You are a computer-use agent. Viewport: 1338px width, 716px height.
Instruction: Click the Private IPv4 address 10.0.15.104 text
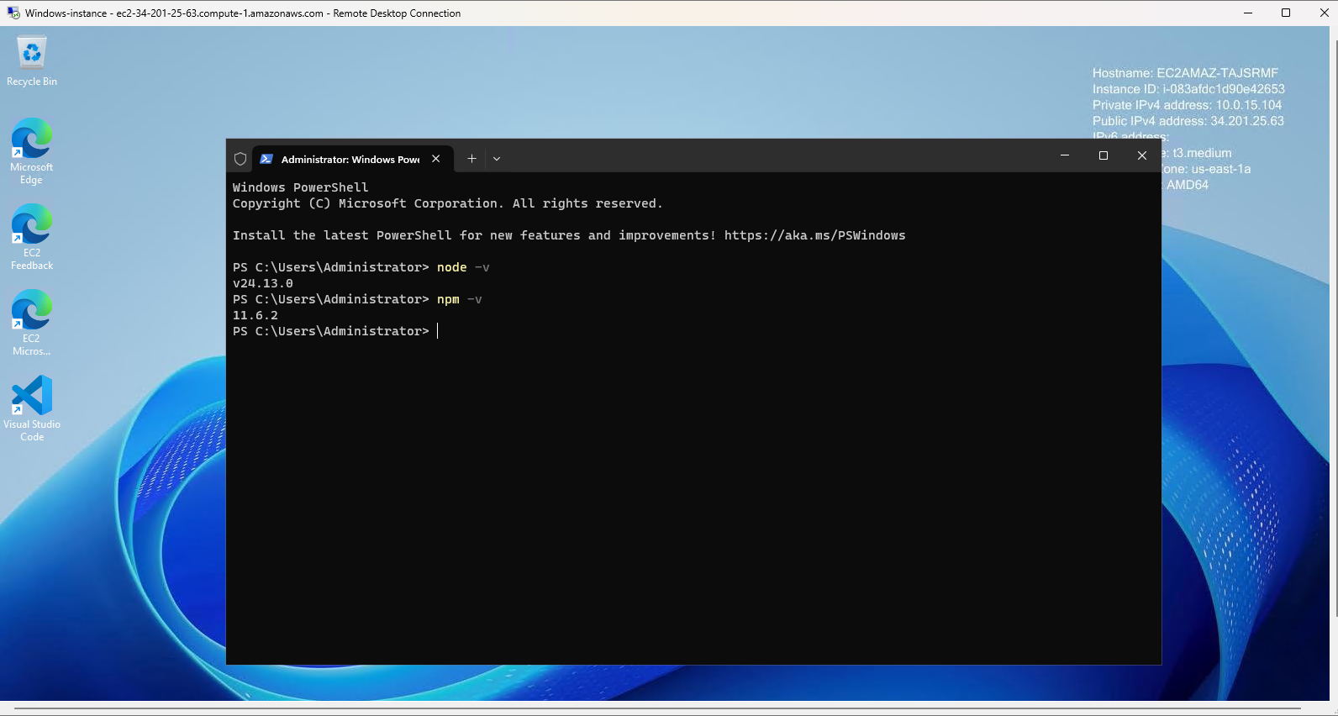coord(1188,105)
